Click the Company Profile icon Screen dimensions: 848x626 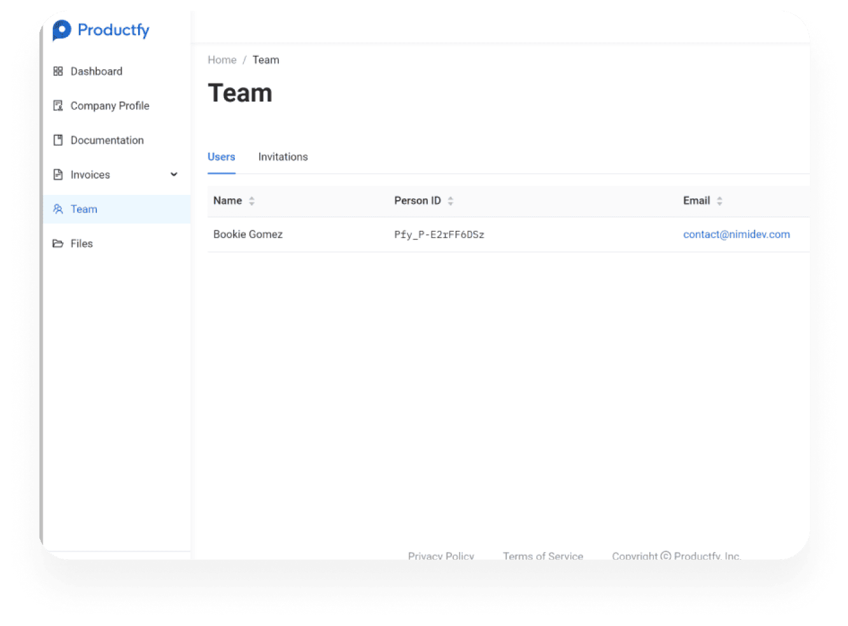[58, 106]
